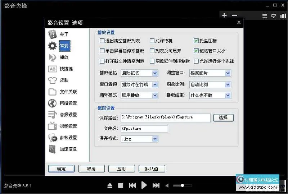Screen dimensions: 288x194
Task: Click the 确定 button
Action: pyautogui.click(x=61, y=169)
